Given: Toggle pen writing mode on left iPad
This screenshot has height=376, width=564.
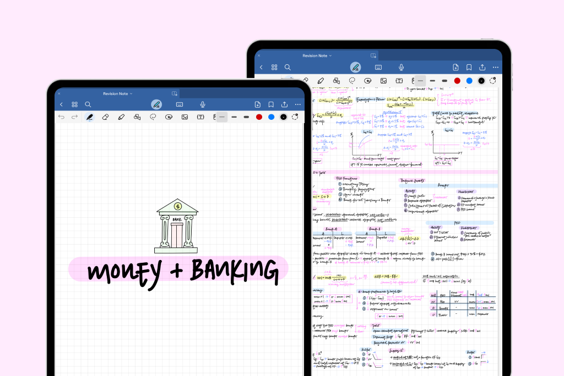Looking at the screenshot, I should (156, 104).
